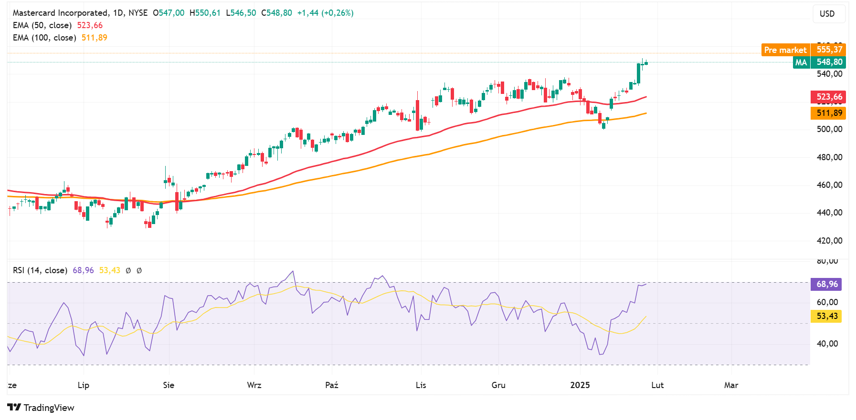
Task: Click the Lip month label on time axis
Action: pos(84,385)
